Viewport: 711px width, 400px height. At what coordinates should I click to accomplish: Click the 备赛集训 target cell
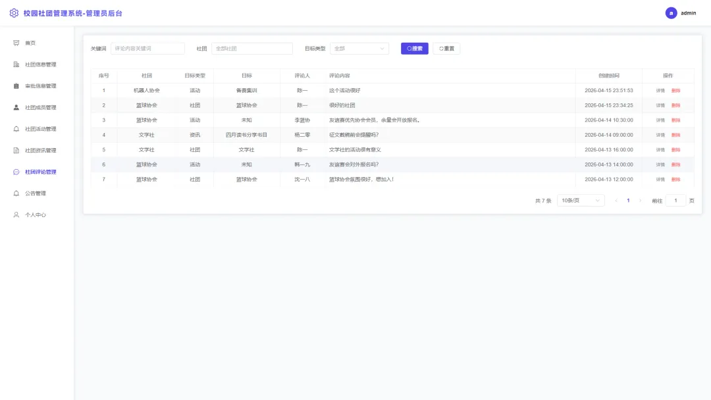[247, 91]
